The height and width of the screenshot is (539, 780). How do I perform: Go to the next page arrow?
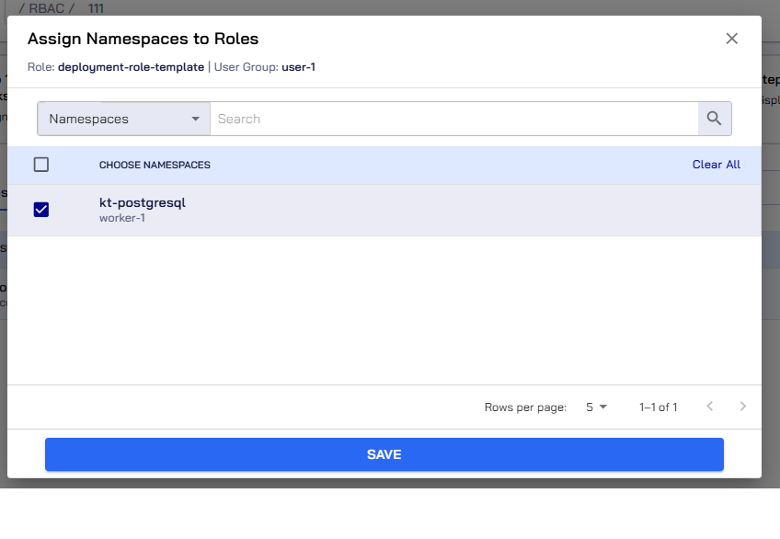pos(742,407)
